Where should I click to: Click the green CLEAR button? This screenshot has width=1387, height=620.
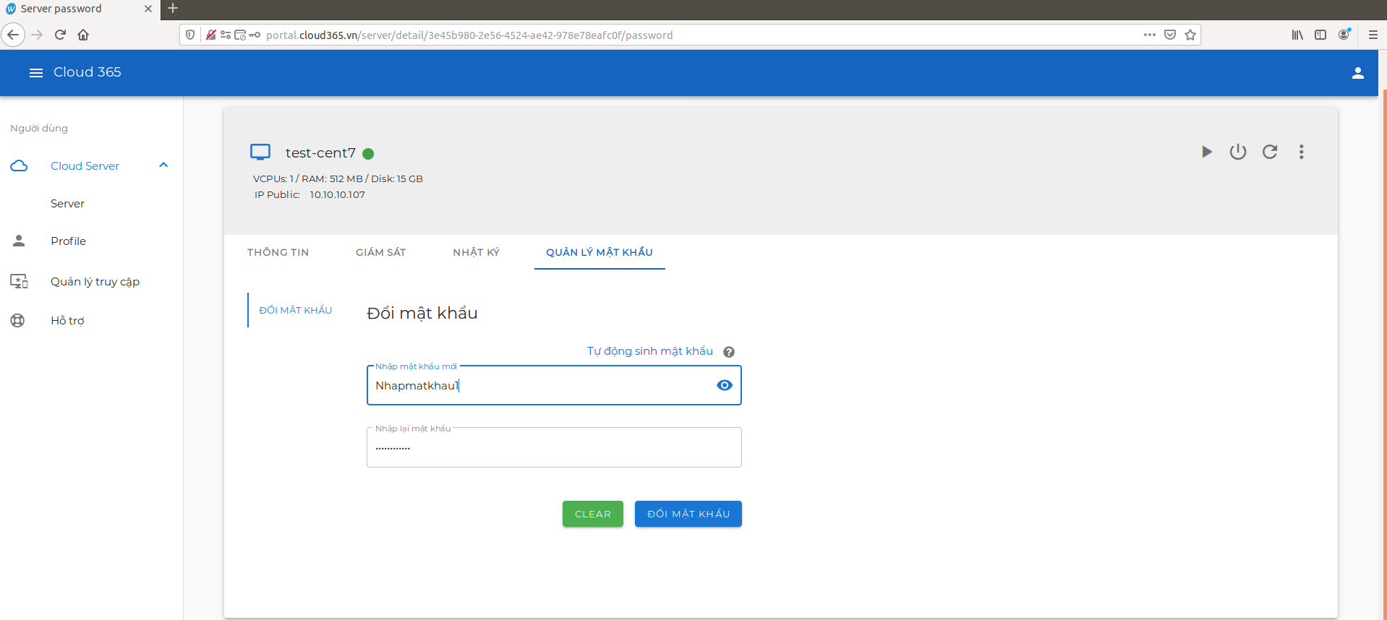593,514
